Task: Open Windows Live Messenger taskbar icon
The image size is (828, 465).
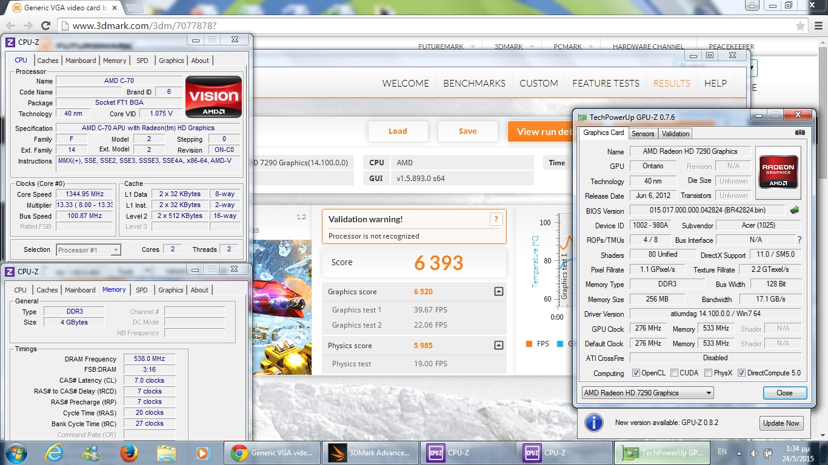Action: tap(92, 453)
